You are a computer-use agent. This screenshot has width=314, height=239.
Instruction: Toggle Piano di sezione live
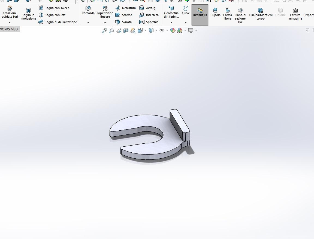(240, 15)
